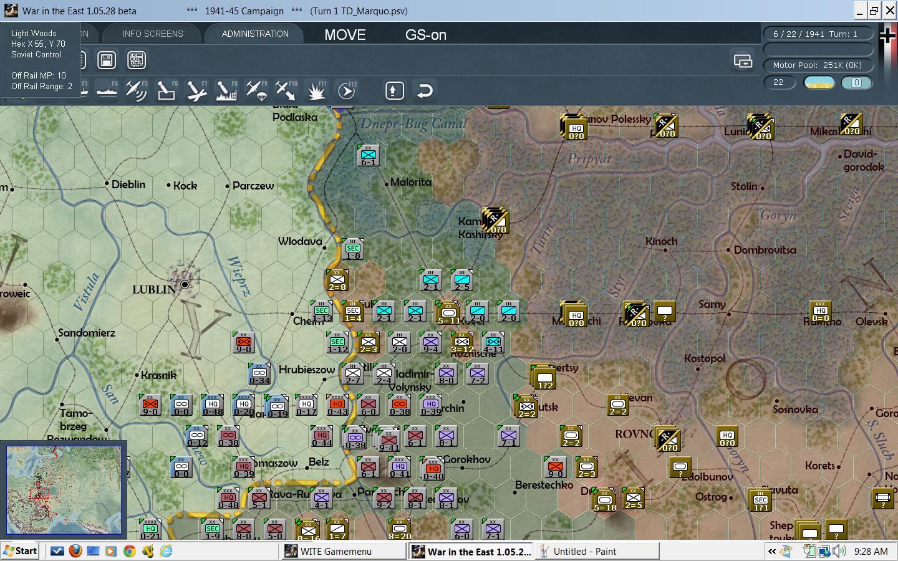Select the 0-34 unit beside Hrubieszow
Screen dimensions: 898x561
[259, 374]
